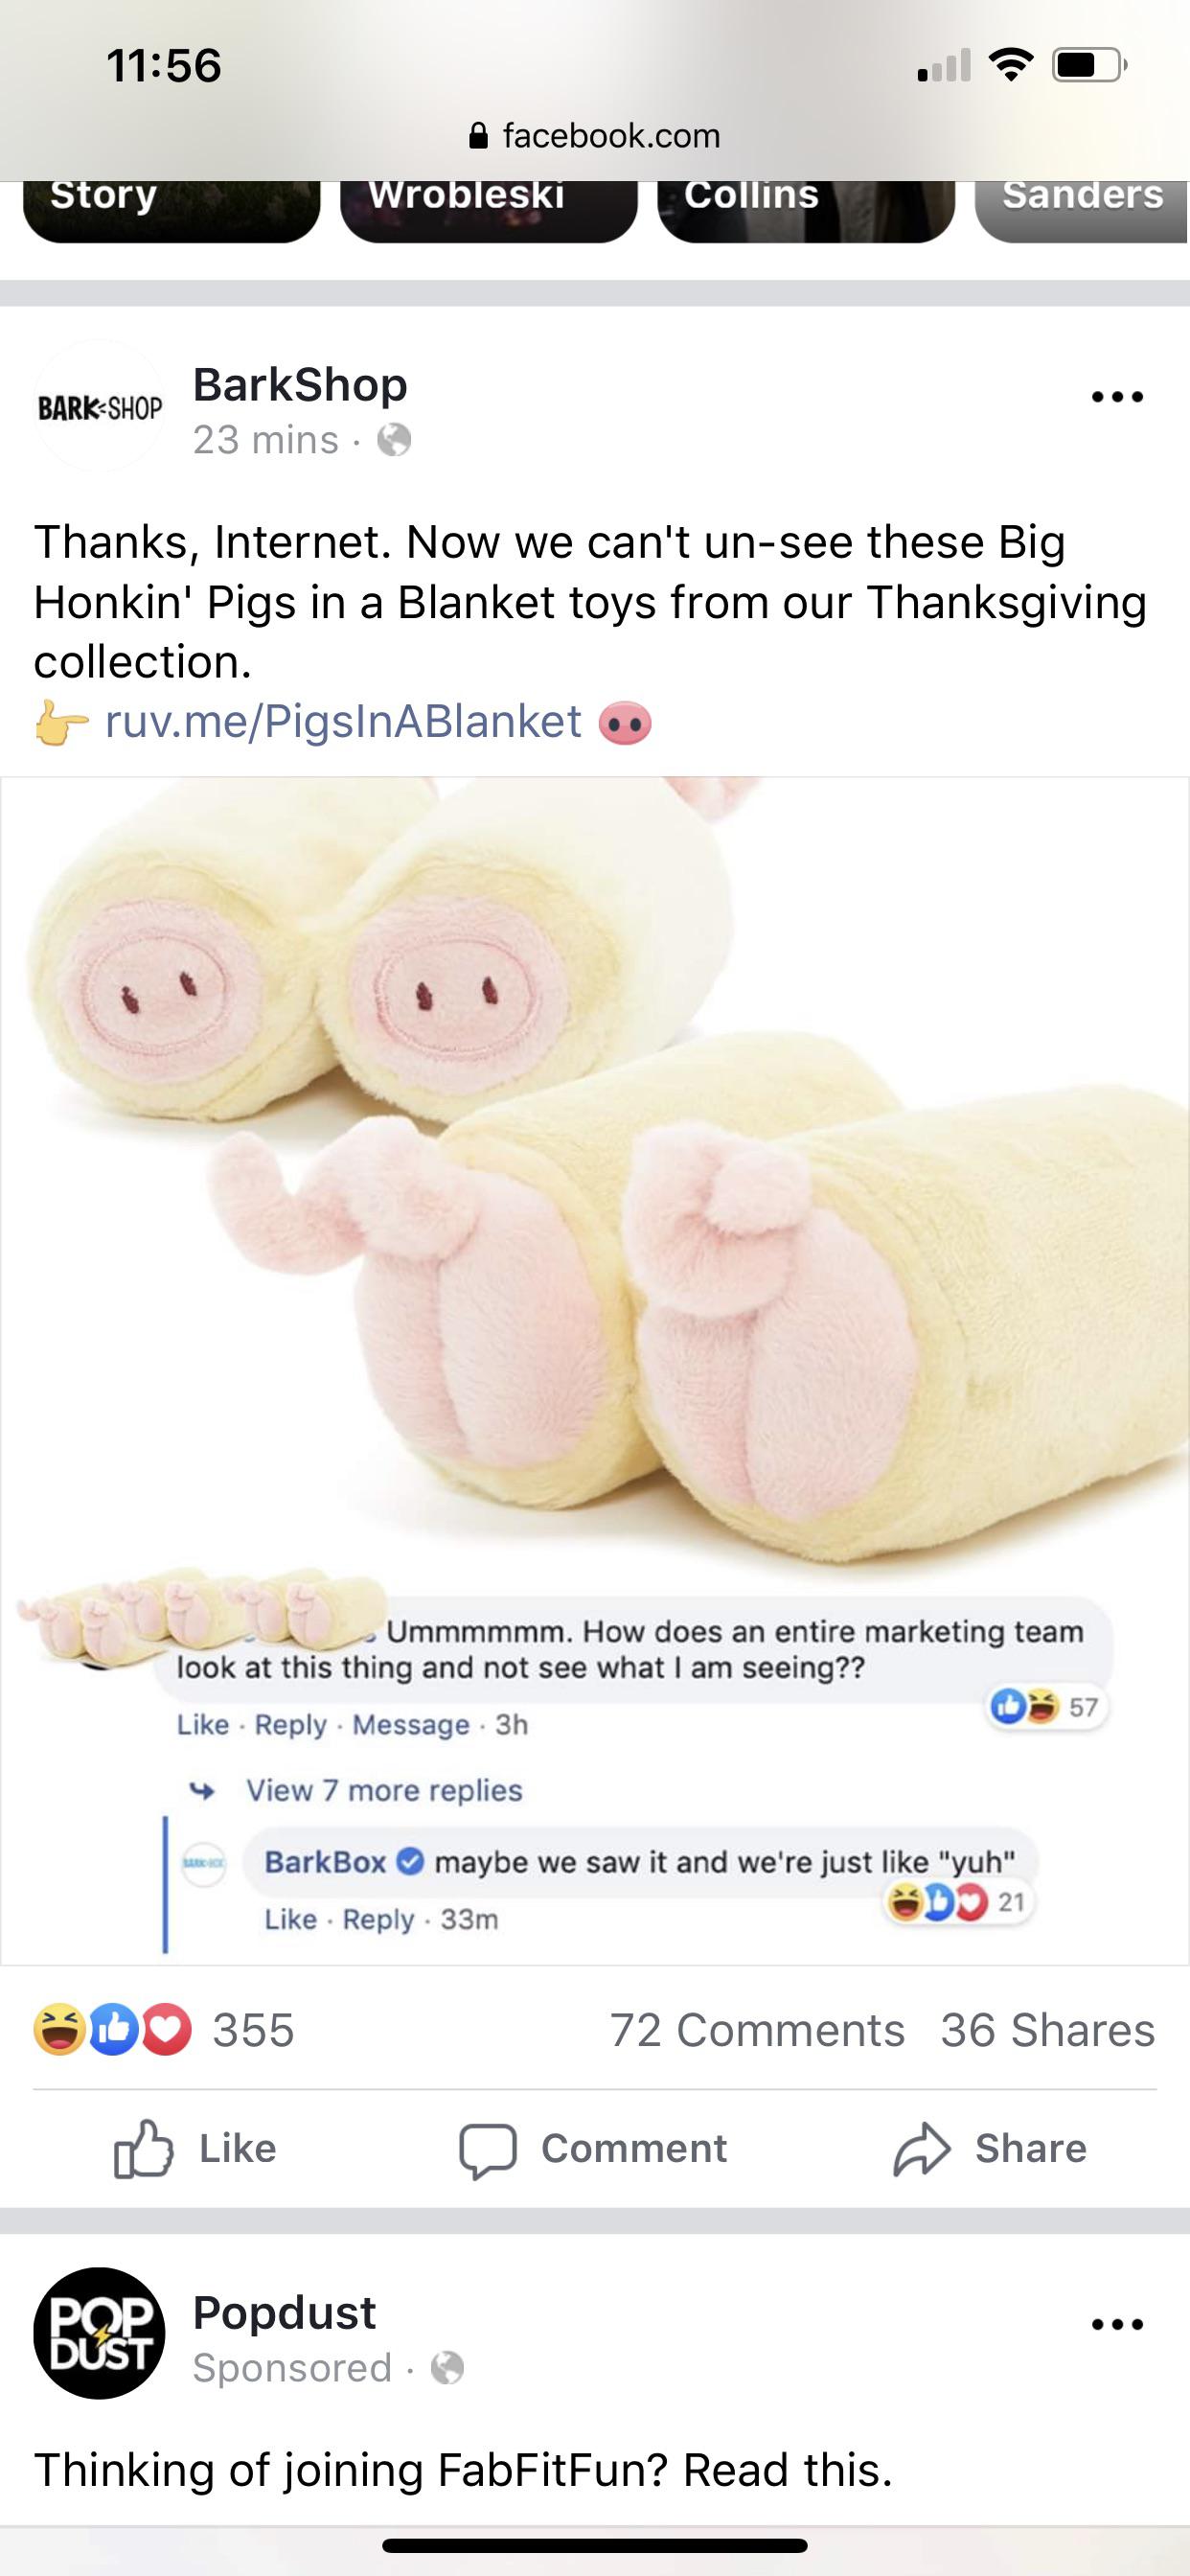Open the BarkShop page name link
This screenshot has height=2576, width=1190.
coord(300,384)
